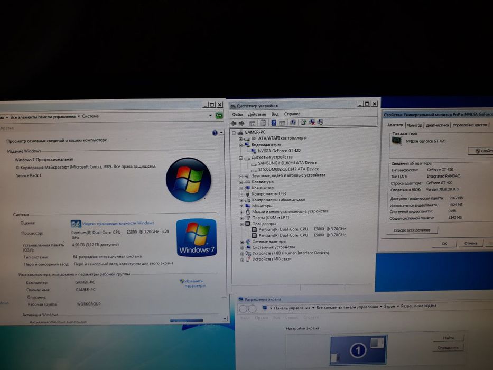Click the graphics card icon in adapter properties

click(397, 141)
